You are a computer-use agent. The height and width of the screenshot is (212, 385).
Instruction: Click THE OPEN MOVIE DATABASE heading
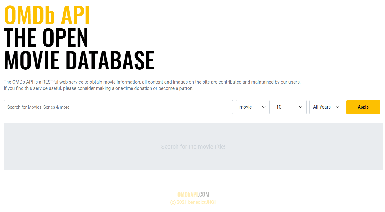click(79, 48)
